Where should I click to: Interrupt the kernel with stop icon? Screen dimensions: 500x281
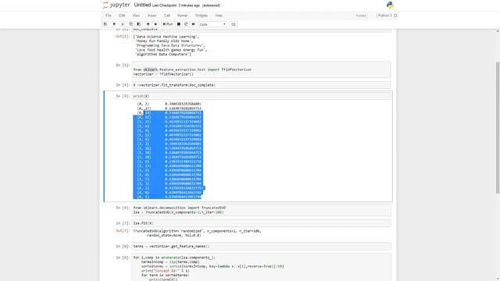point(179,24)
